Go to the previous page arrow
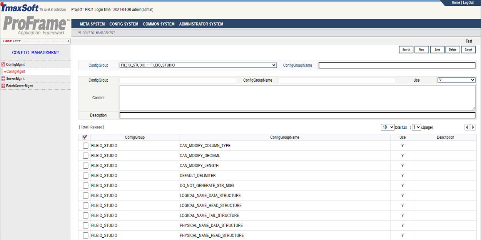 tap(467, 127)
